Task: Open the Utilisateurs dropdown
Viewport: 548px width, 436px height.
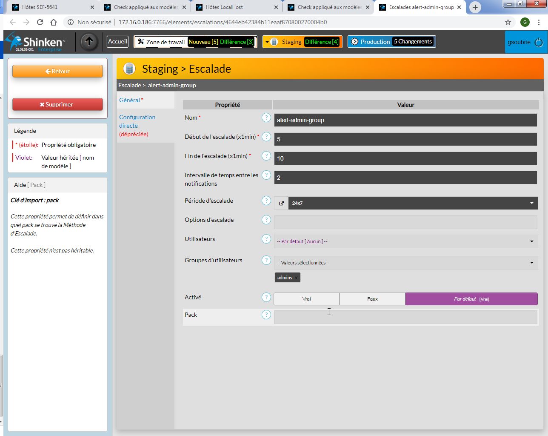Action: 405,241
